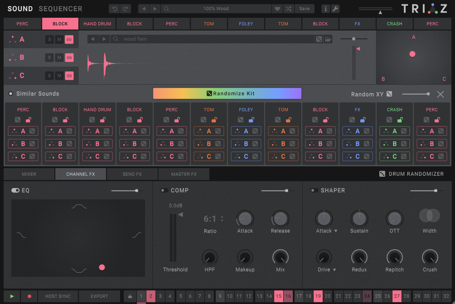Viewport: 455px width, 304px height.
Task: Toggle the EQ power switch
Action: coord(15,190)
